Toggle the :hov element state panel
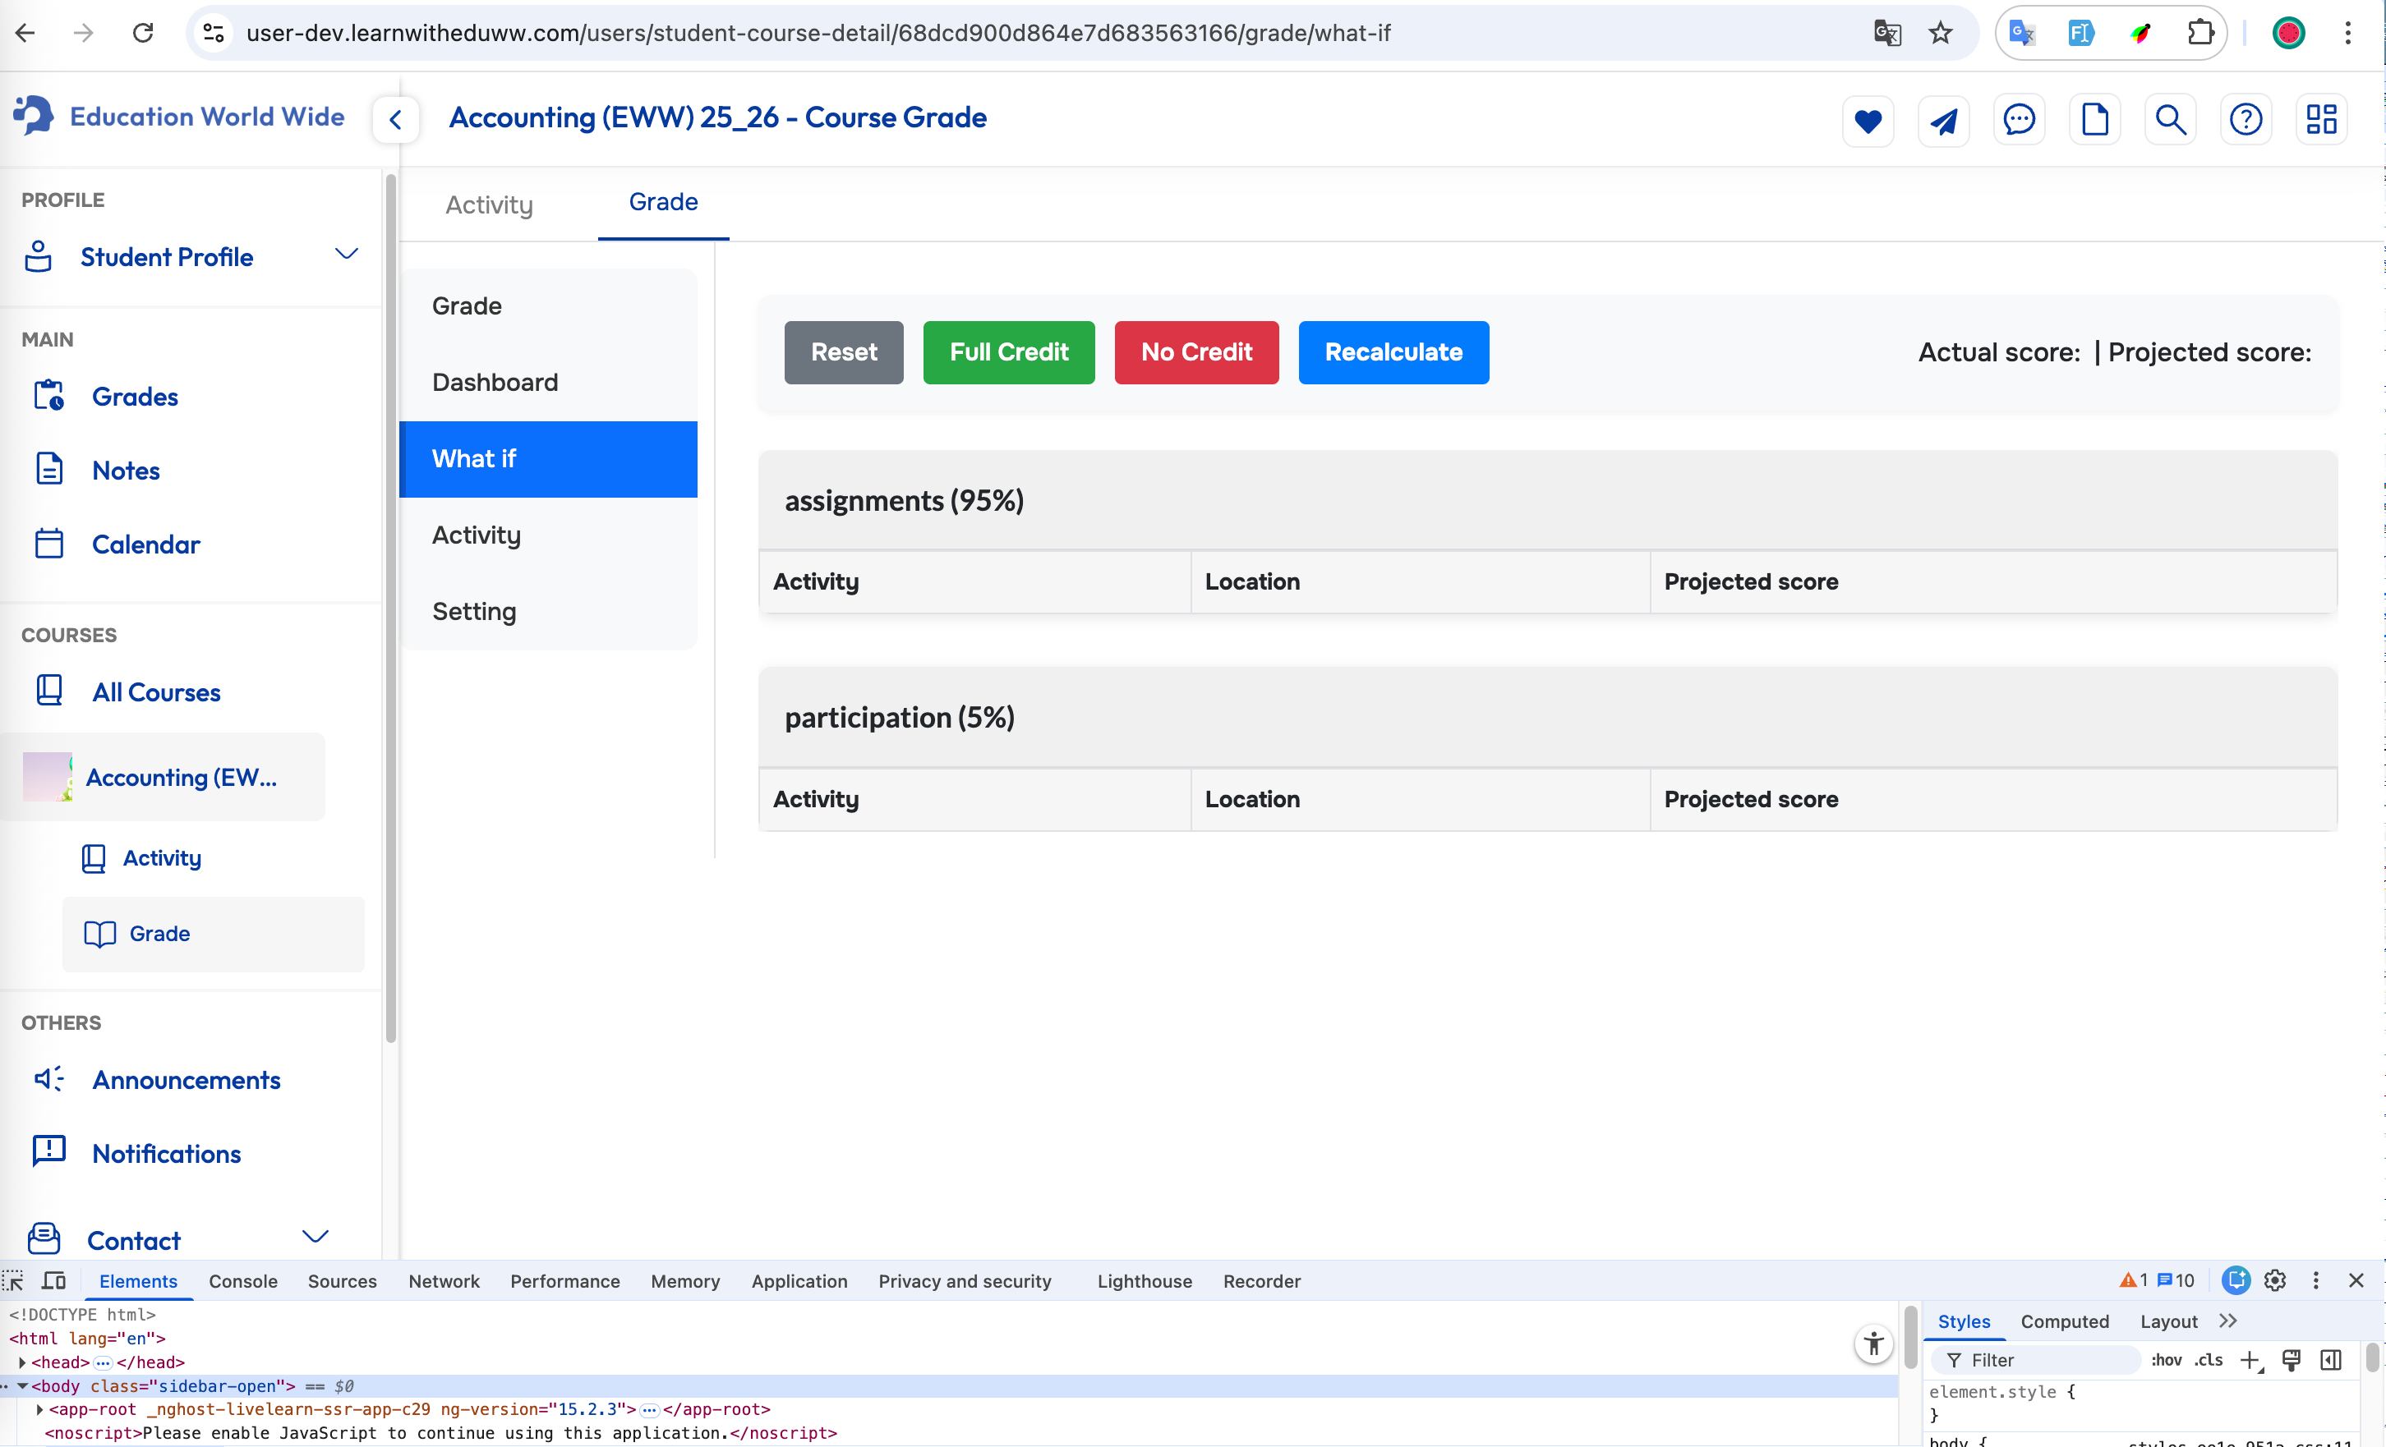Screen dimensions: 2386x1447 click(2165, 1360)
